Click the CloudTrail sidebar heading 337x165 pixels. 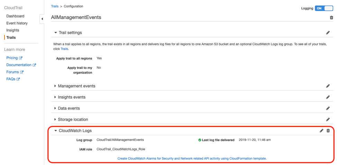click(x=13, y=8)
